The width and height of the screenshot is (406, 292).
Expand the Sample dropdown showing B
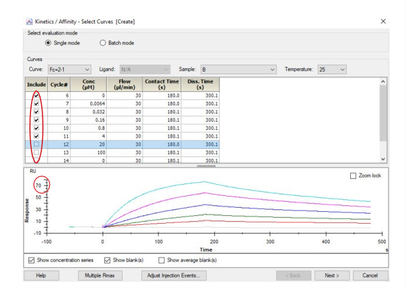click(x=238, y=69)
